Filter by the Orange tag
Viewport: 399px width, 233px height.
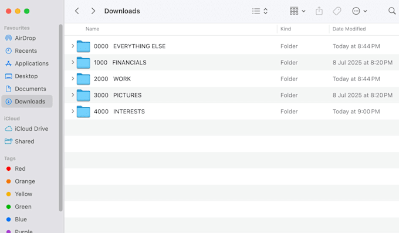pyautogui.click(x=27, y=181)
